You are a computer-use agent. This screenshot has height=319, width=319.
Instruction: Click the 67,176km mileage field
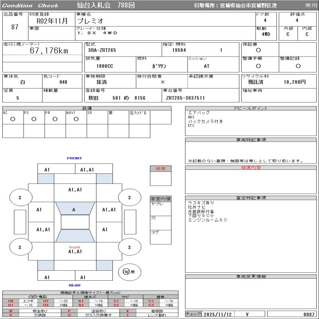[49, 51]
